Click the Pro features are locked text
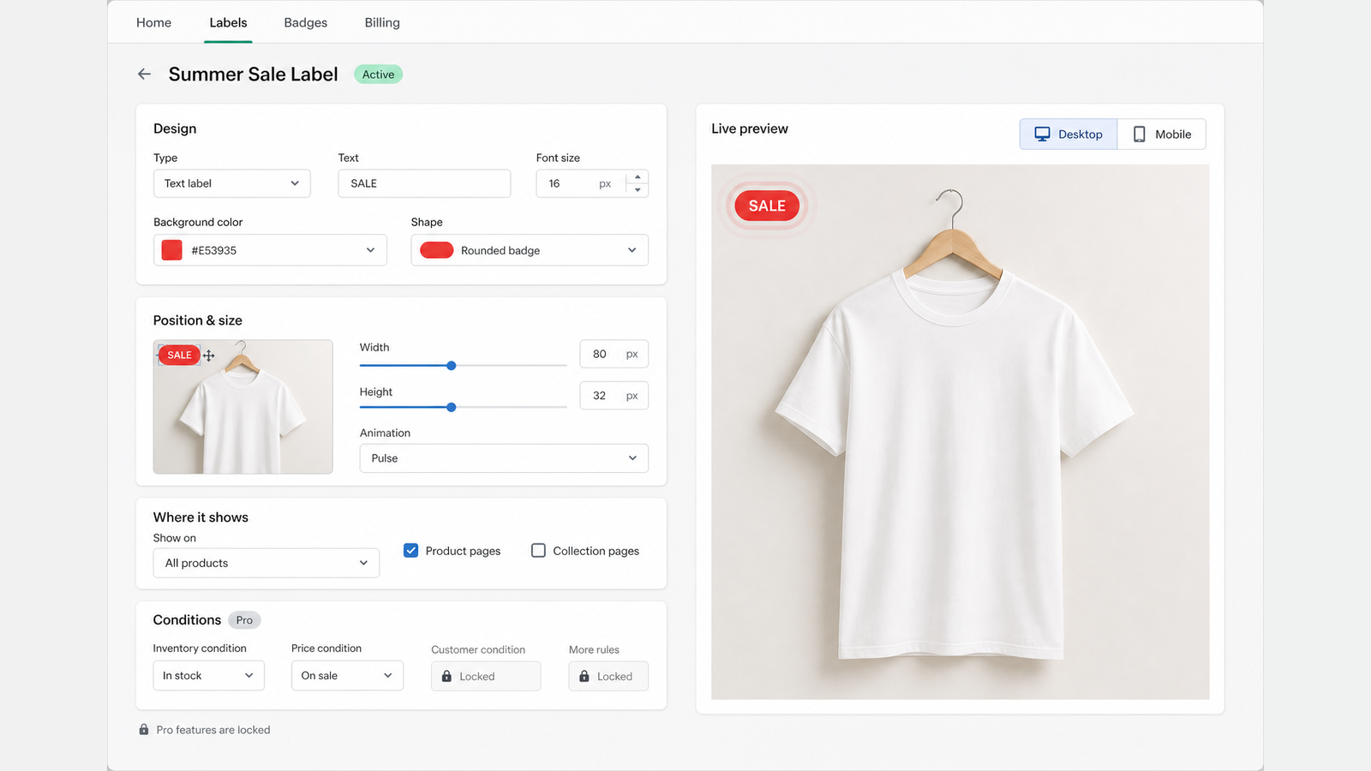Viewport: 1371px width, 771px height. [213, 730]
